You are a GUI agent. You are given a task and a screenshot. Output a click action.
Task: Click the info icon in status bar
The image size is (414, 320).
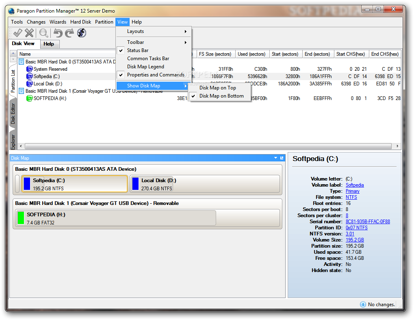tap(363, 305)
